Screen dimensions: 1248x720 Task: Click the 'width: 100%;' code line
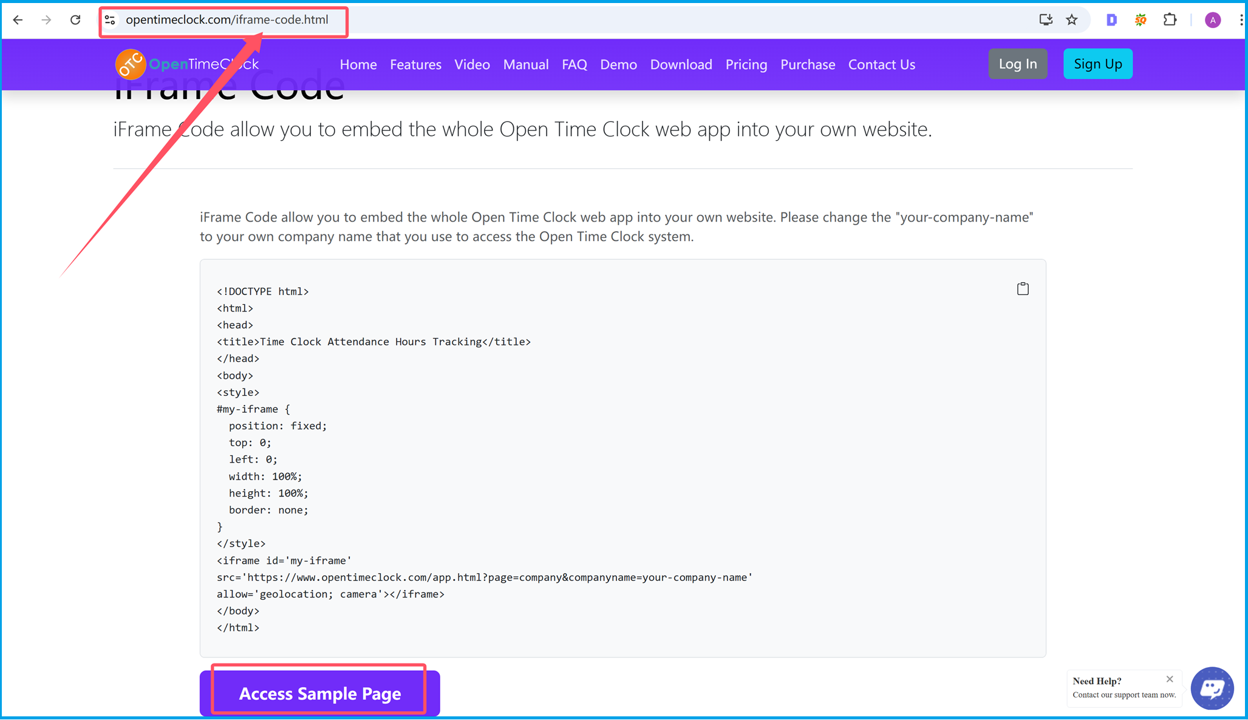265,477
